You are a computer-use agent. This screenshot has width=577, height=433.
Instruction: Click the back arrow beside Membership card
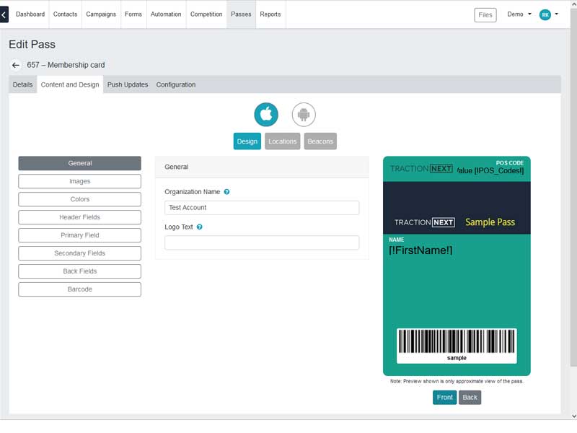pyautogui.click(x=16, y=65)
